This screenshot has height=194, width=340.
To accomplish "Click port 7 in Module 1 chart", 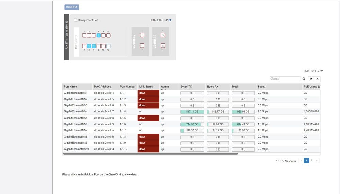I will coord(98,35).
